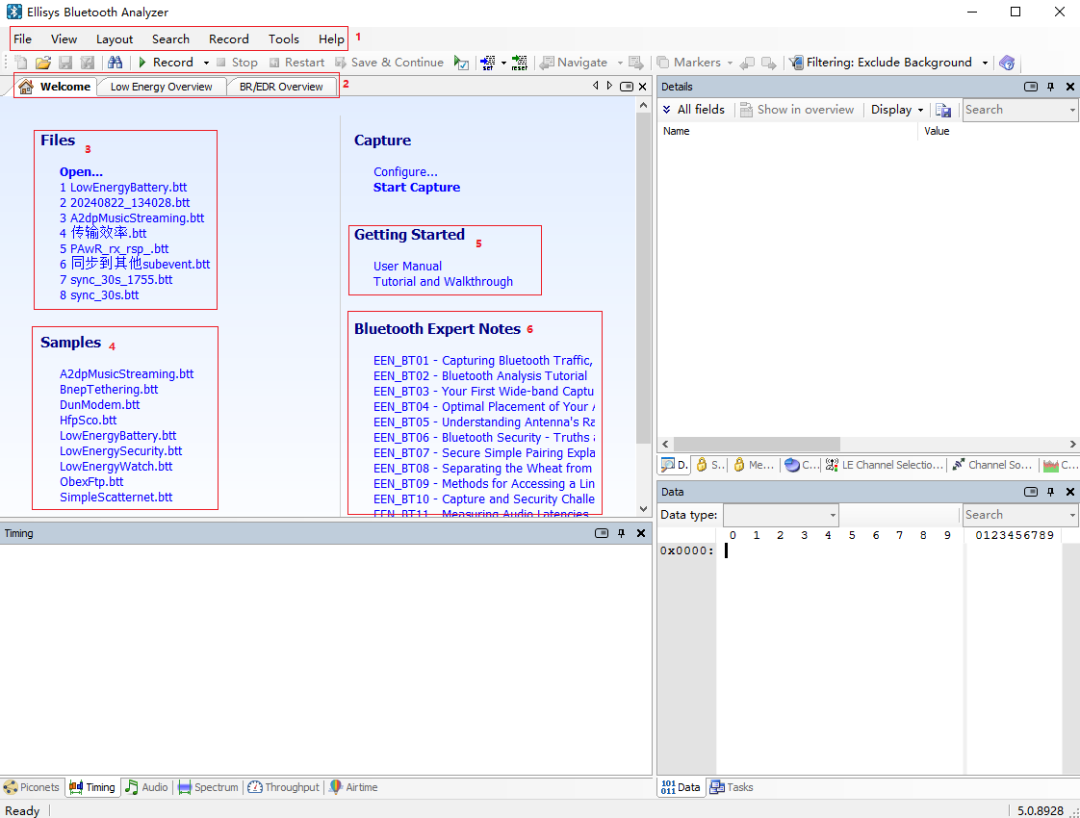
Task: Open the File menu
Action: [23, 39]
